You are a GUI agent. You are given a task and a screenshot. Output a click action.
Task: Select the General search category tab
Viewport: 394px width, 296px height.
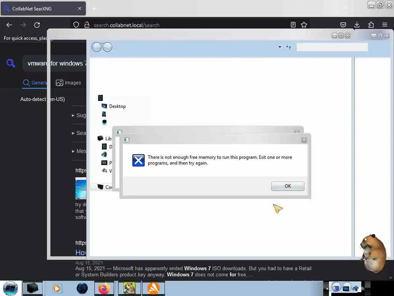35,82
